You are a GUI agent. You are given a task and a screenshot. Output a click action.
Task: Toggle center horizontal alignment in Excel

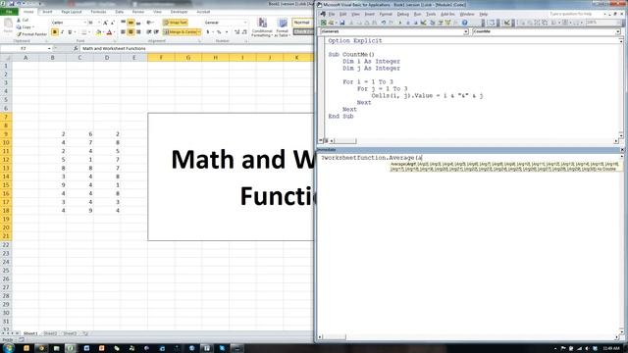coord(131,32)
